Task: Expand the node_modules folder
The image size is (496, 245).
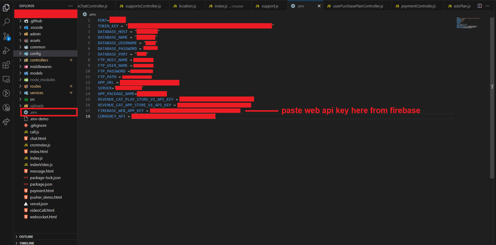Action: [x=42, y=80]
